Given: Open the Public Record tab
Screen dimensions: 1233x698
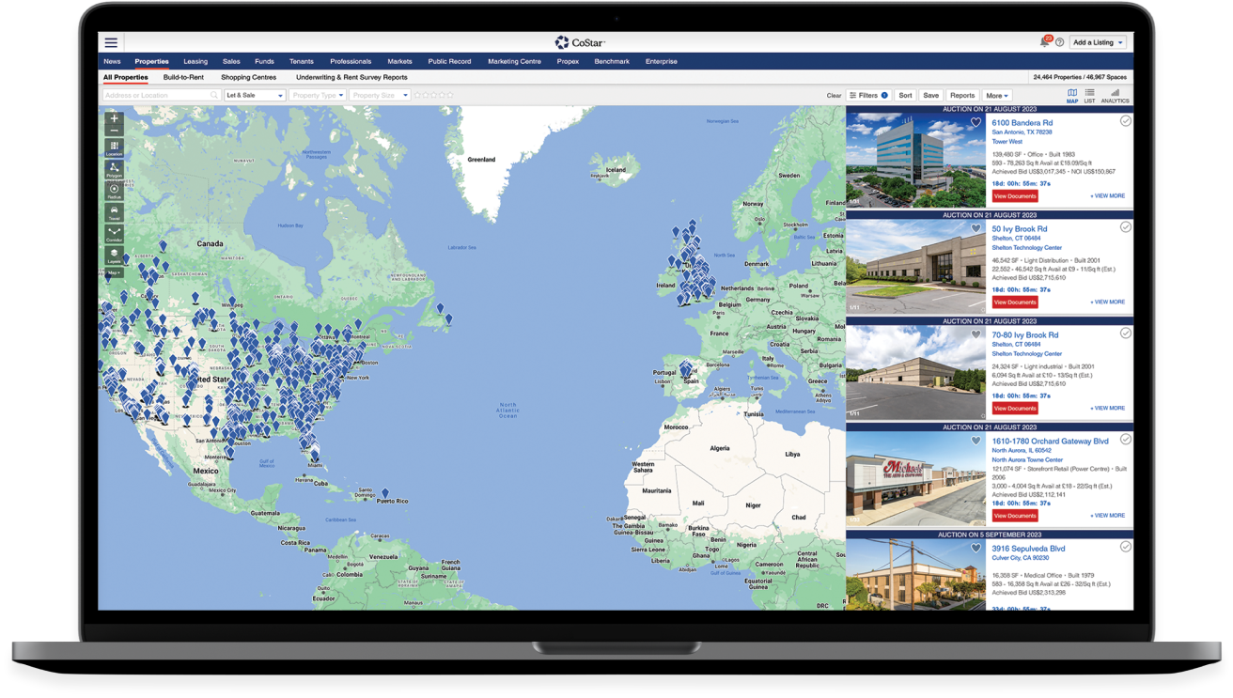Looking at the screenshot, I should [x=449, y=62].
